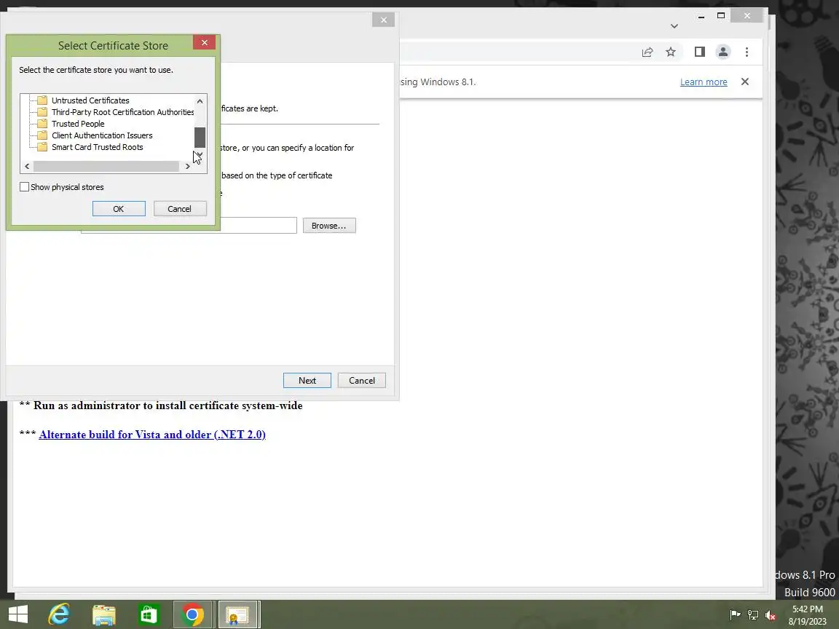839x629 pixels.
Task: Cancel the Select Certificate Store dialog
Action: [179, 209]
